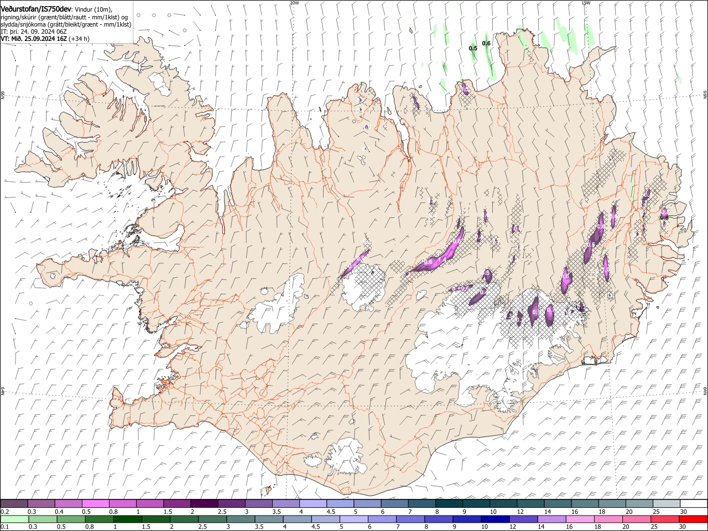Click the '15W' longitude label
Screen dimensions: 708x531
pyautogui.click(x=586, y=3)
